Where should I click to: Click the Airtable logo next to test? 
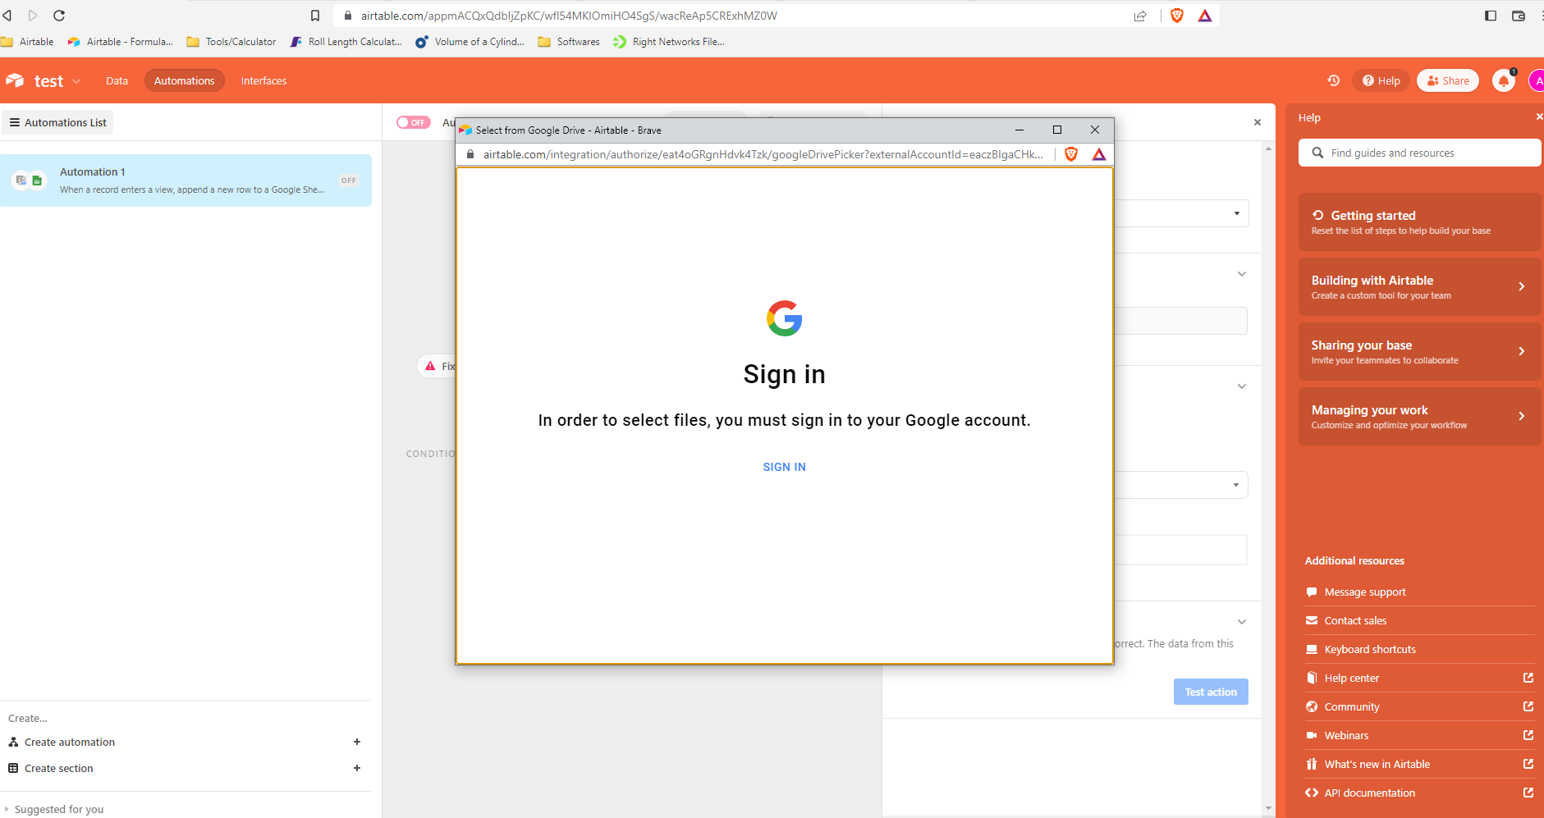click(16, 80)
